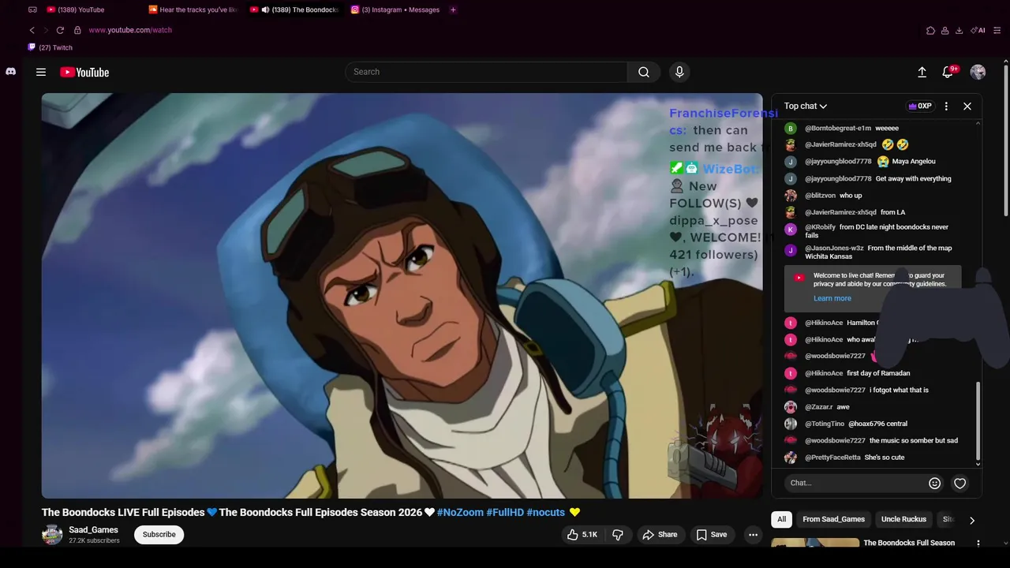Open the #NoZoom hashtag link
This screenshot has height=568, width=1010.
coord(460,512)
